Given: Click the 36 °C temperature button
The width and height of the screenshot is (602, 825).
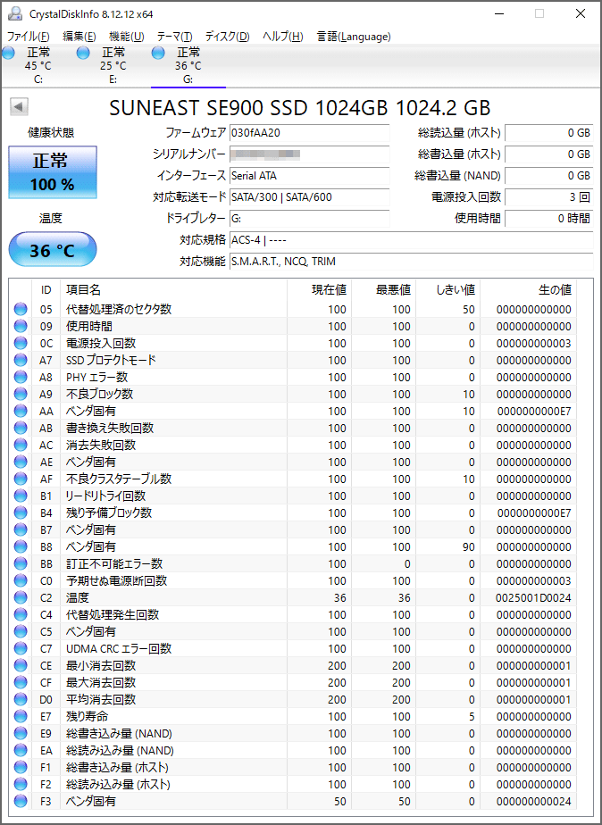Looking at the screenshot, I should tap(53, 249).
